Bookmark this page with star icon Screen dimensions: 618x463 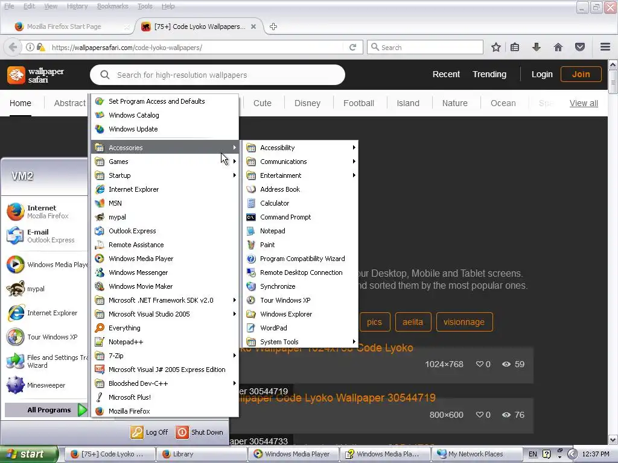(496, 48)
